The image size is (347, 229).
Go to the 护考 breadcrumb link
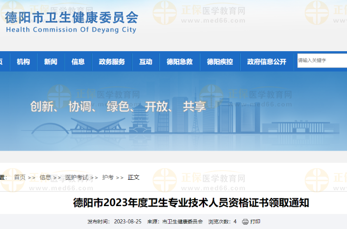pos(108,177)
